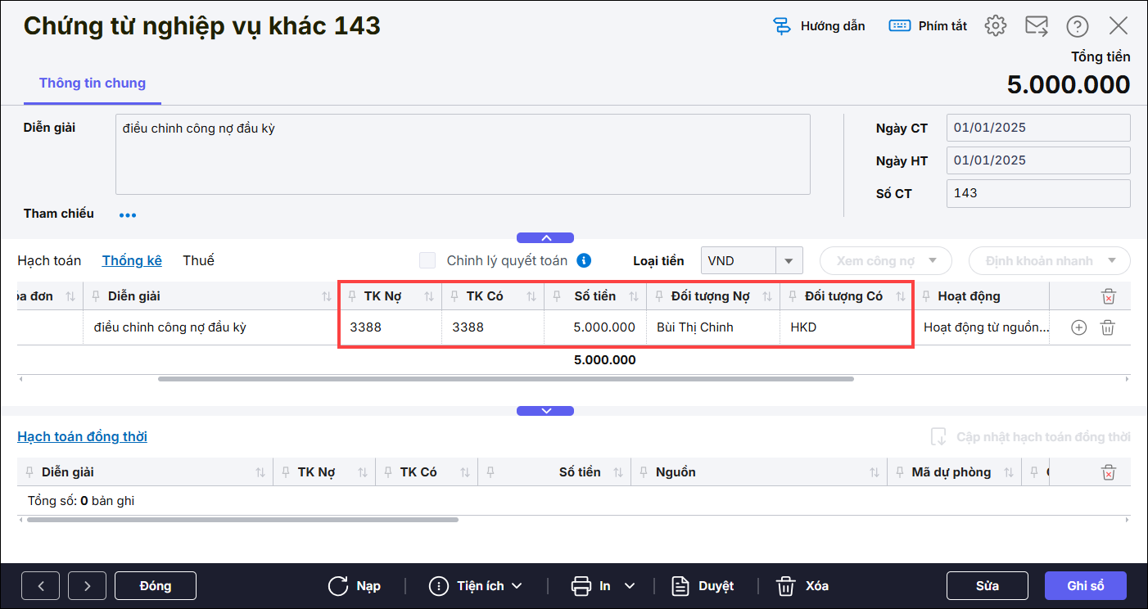Go to previous voucher with left arrow

click(42, 586)
